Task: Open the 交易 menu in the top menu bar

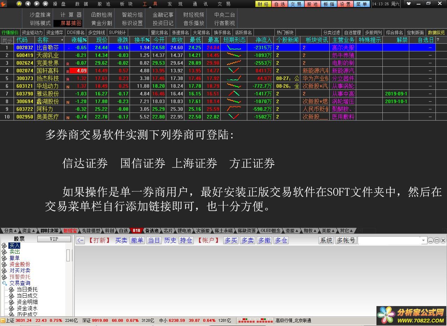Action: tap(224, 4)
